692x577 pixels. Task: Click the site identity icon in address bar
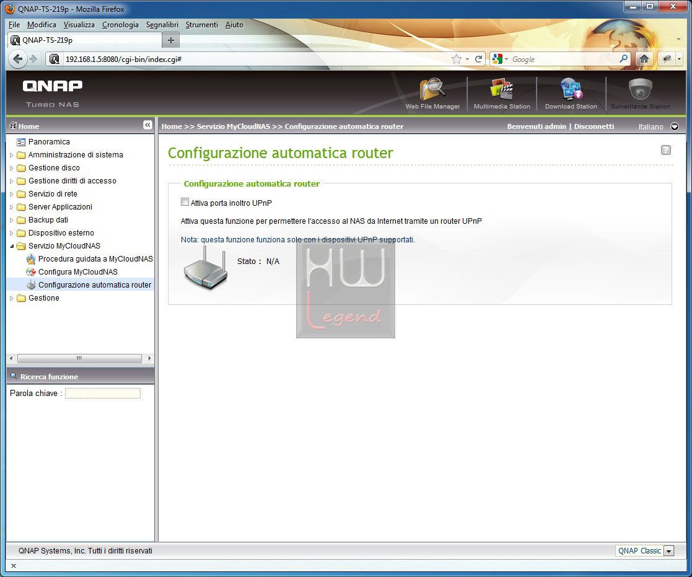coord(55,59)
